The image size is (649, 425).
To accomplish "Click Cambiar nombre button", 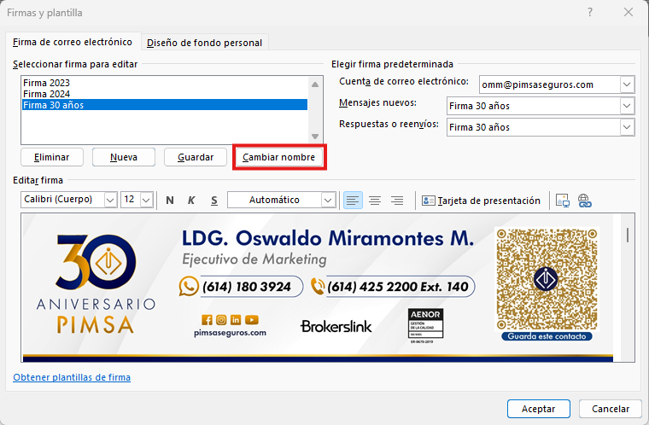I will pos(279,157).
